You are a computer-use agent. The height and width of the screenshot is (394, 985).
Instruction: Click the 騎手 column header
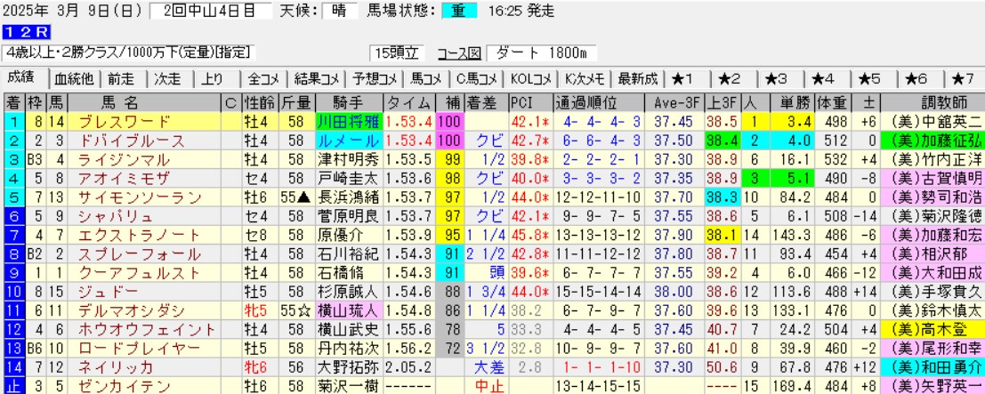point(347,101)
